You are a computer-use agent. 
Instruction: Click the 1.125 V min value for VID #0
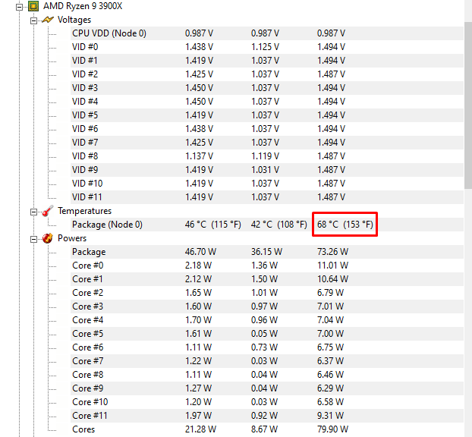[265, 47]
